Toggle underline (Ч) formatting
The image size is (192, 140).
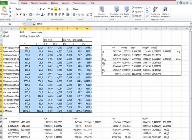pos(24,15)
